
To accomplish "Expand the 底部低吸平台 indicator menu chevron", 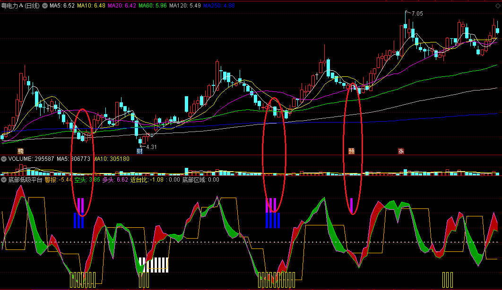I will click(4, 180).
